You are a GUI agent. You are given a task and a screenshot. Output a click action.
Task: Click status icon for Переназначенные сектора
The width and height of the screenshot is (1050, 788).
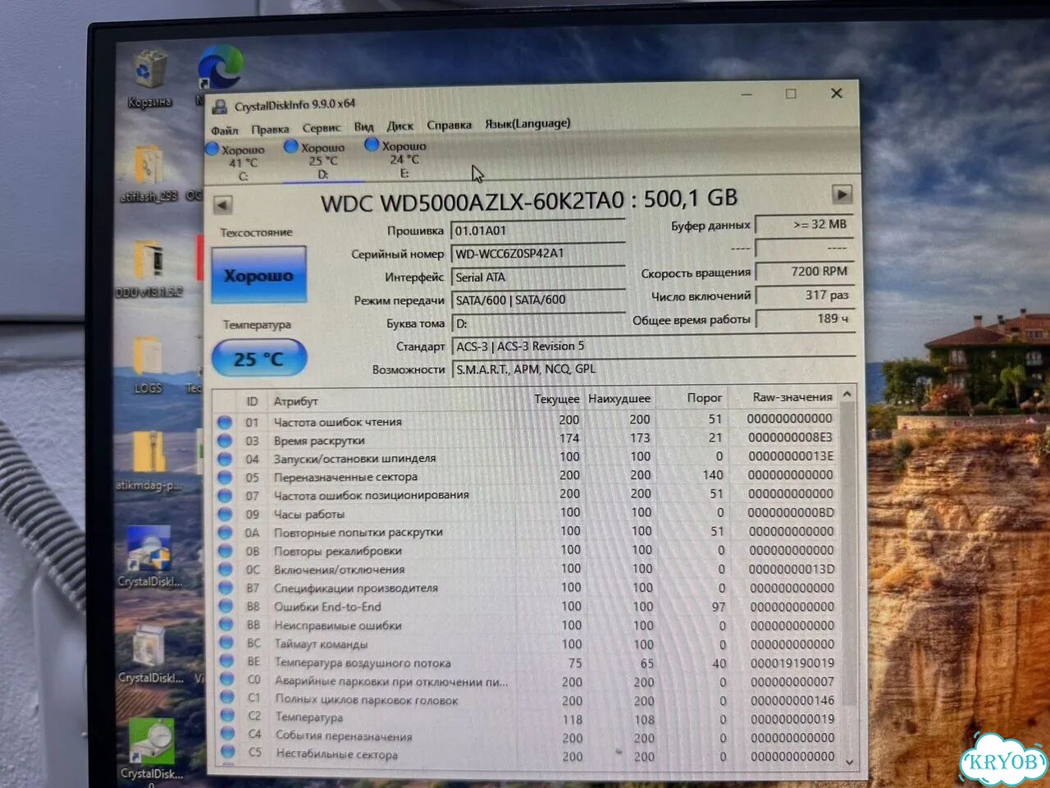pos(225,478)
